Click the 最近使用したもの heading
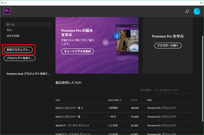The image size is (204, 135). (x=69, y=83)
